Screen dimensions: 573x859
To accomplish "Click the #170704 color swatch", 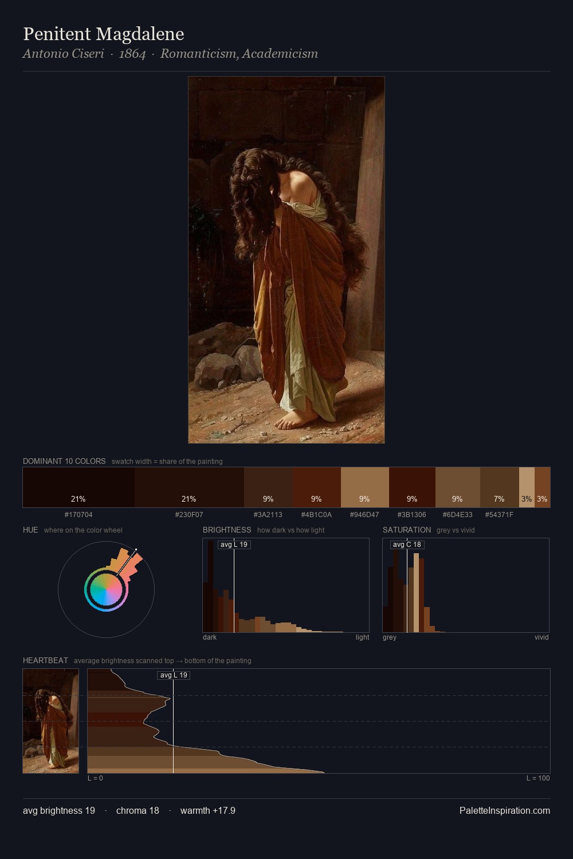I will [79, 487].
